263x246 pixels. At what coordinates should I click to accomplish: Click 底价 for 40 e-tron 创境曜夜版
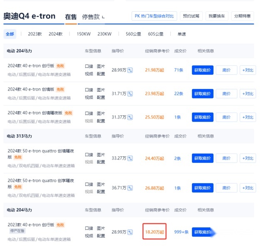[x=226, y=117]
